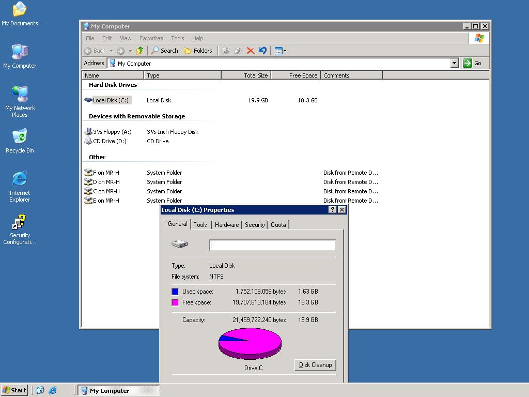Click the pink Free space color swatch
The height and width of the screenshot is (397, 529).
tap(175, 302)
